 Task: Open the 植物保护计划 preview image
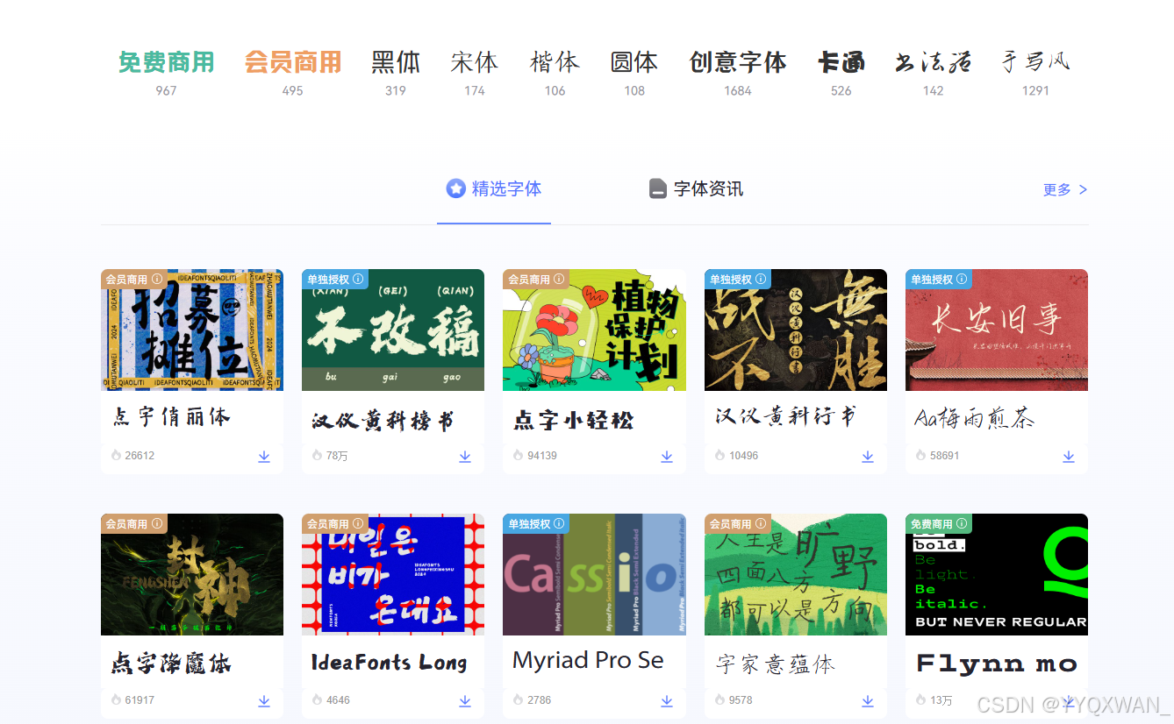(594, 330)
